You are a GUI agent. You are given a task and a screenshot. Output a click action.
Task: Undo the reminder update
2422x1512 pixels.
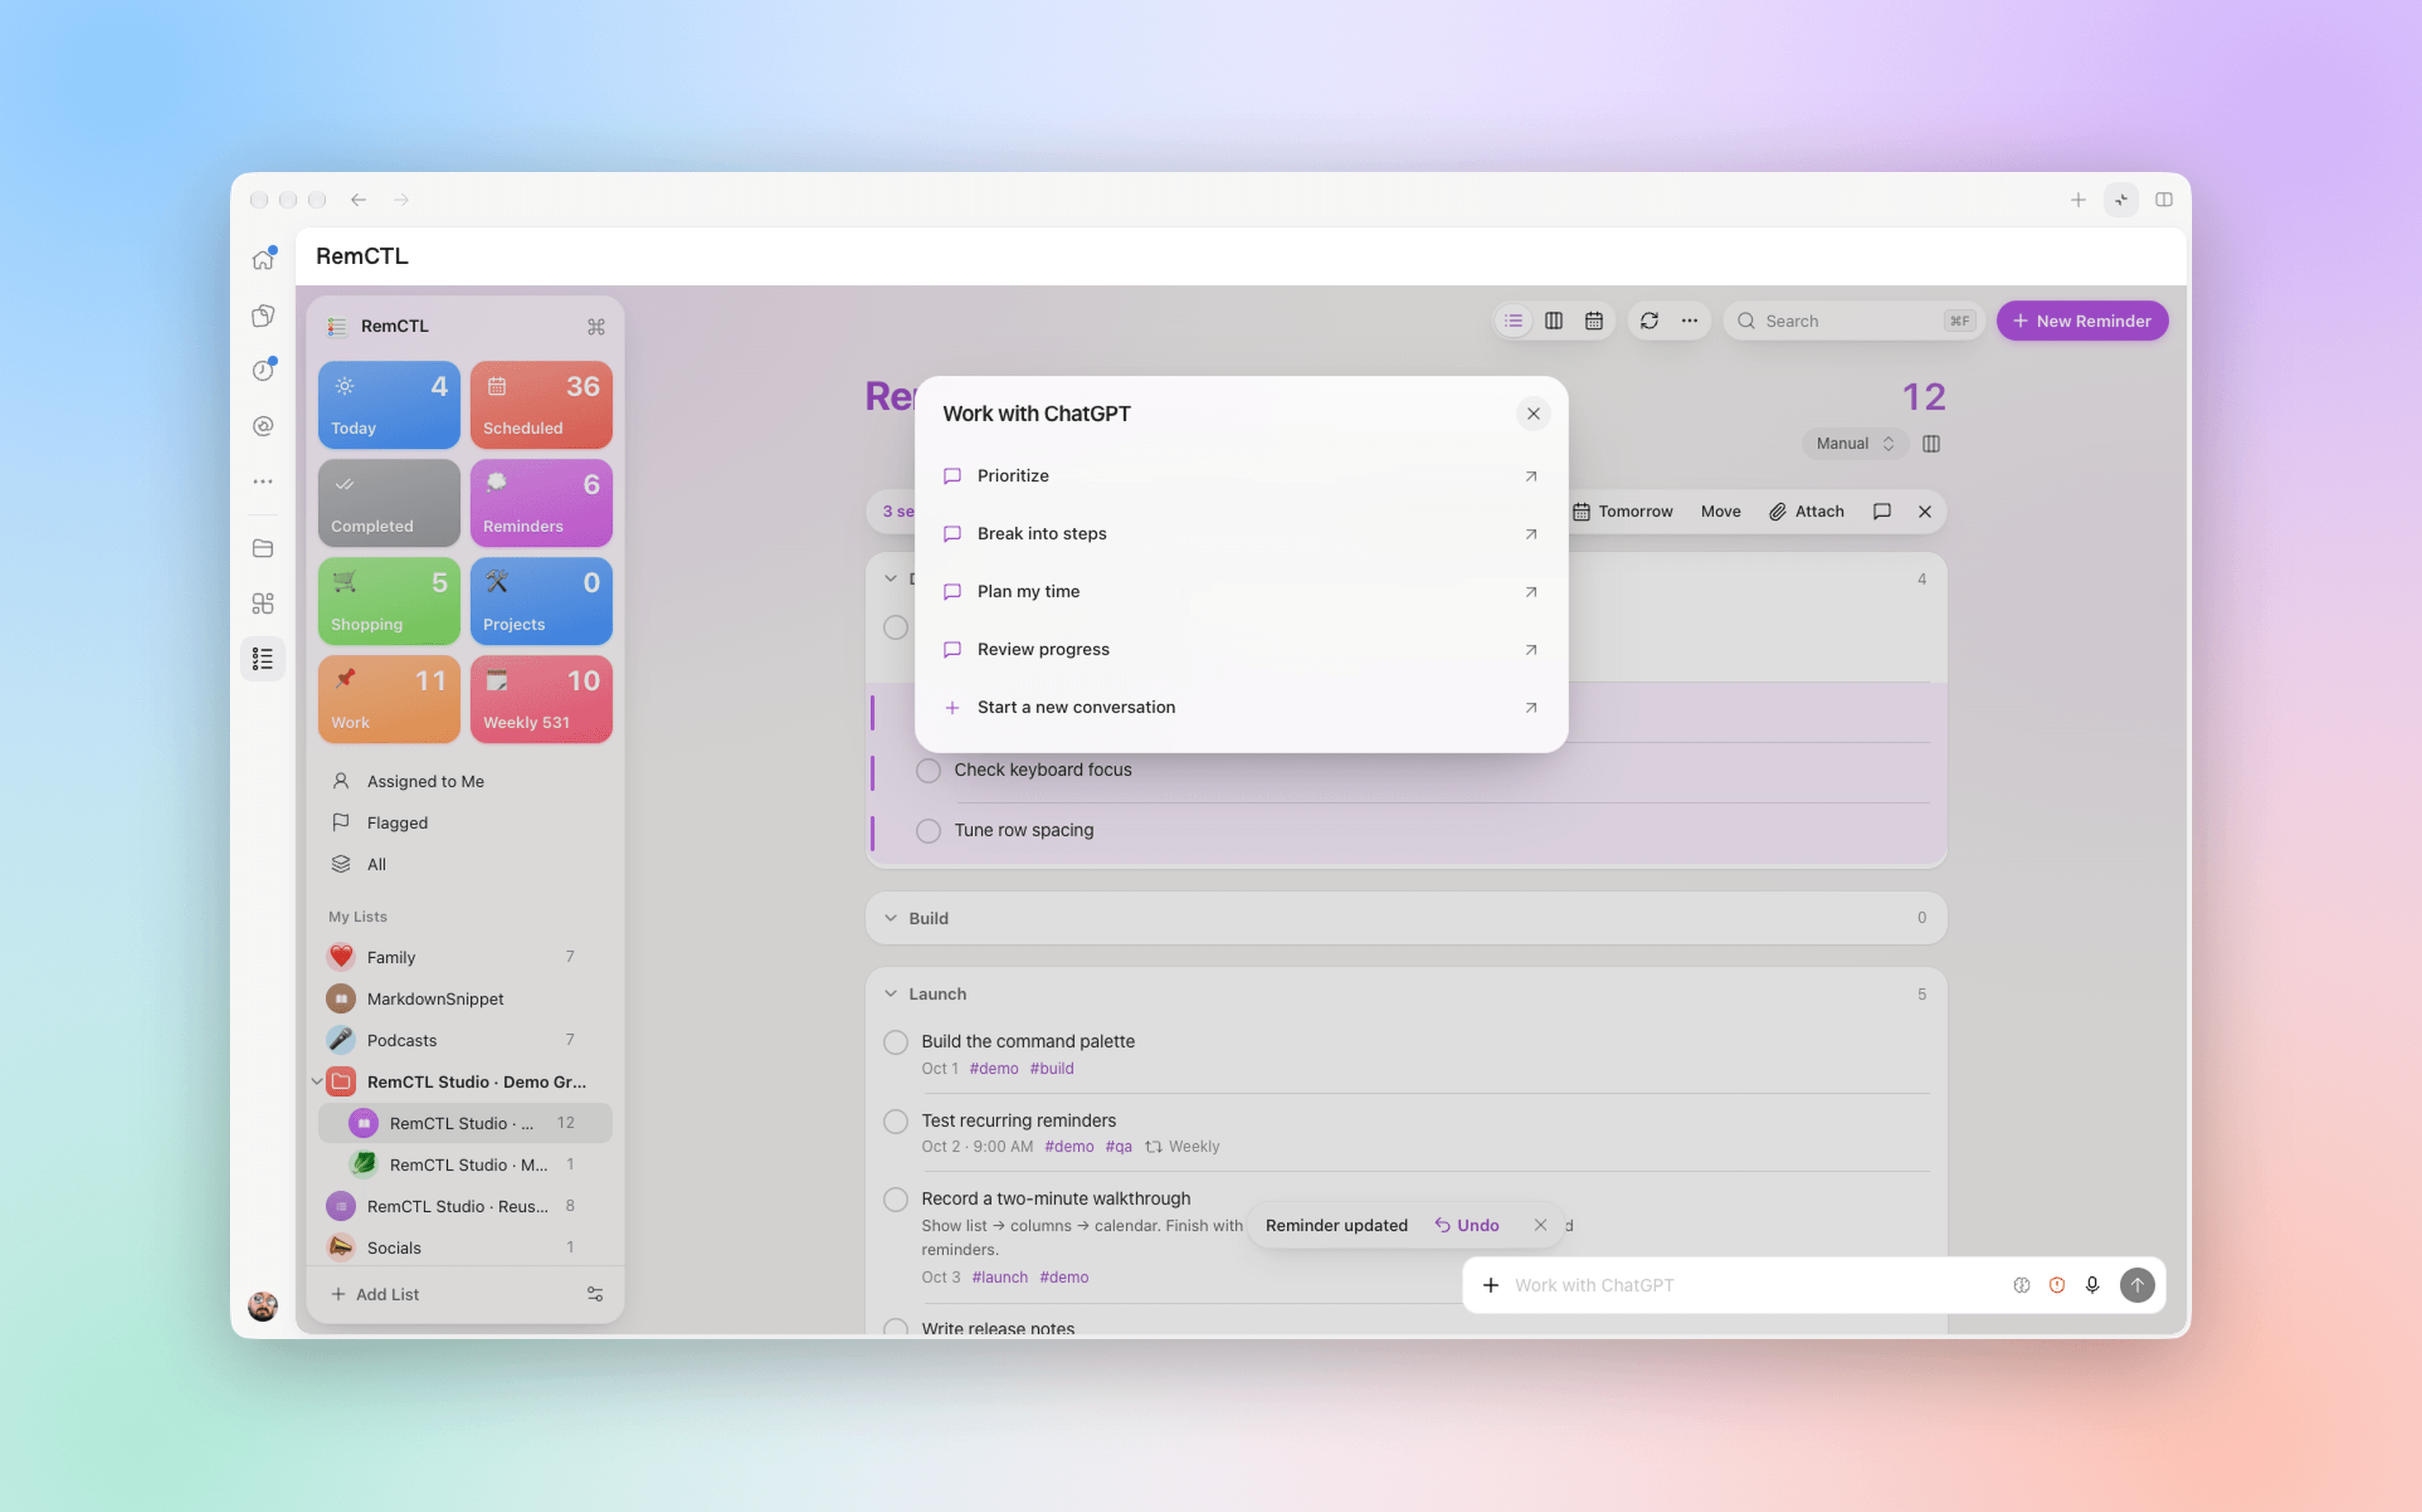pyautogui.click(x=1467, y=1225)
